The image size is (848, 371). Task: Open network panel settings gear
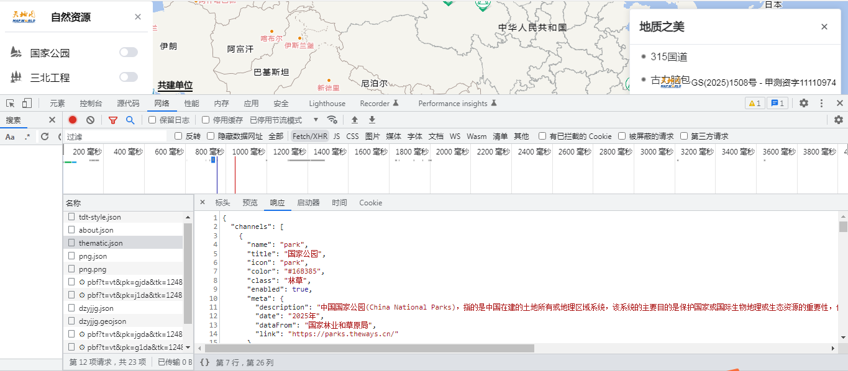839,120
